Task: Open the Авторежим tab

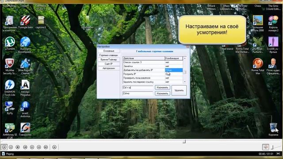Action: tap(109, 68)
